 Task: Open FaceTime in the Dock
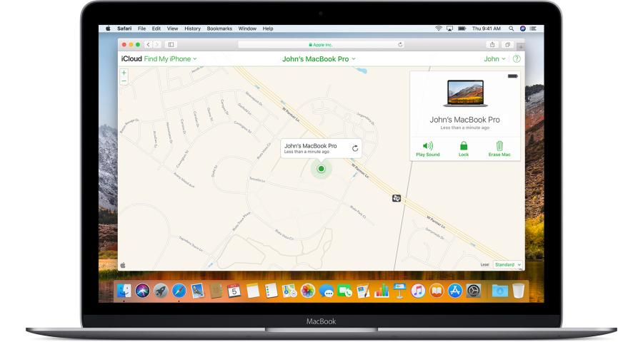pyautogui.click(x=345, y=291)
